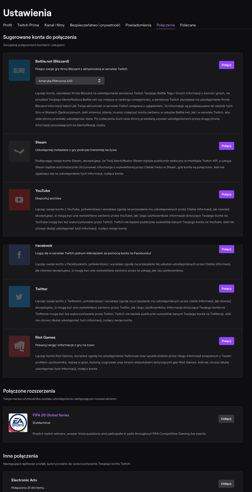Image resolution: width=252 pixels, height=492 pixels.
Task: Click Połącz next to YouTube
Action: pyautogui.click(x=226, y=194)
